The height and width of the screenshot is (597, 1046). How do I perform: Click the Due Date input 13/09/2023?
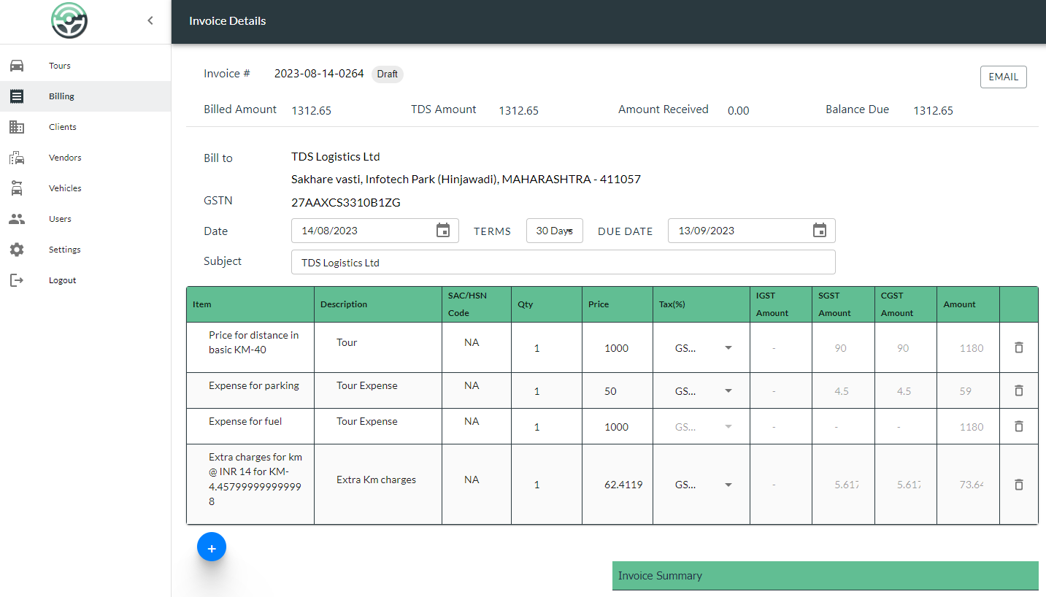point(752,231)
